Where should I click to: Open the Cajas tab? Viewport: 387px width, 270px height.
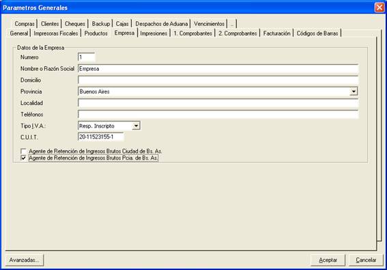coord(122,24)
